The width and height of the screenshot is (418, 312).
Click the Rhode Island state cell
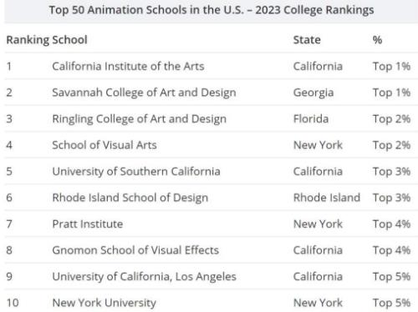point(327,198)
